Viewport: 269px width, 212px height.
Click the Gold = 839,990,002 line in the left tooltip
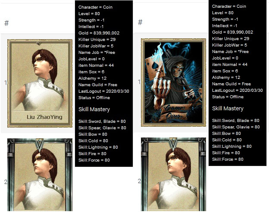99,33
